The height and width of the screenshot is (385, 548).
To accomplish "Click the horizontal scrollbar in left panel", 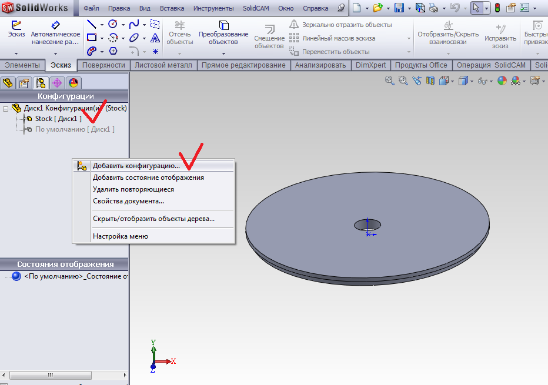I will 51,375.
